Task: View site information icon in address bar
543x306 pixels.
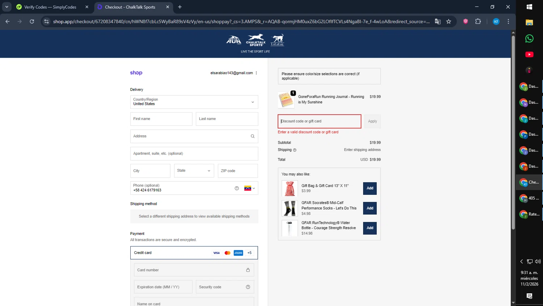Action: [x=46, y=21]
